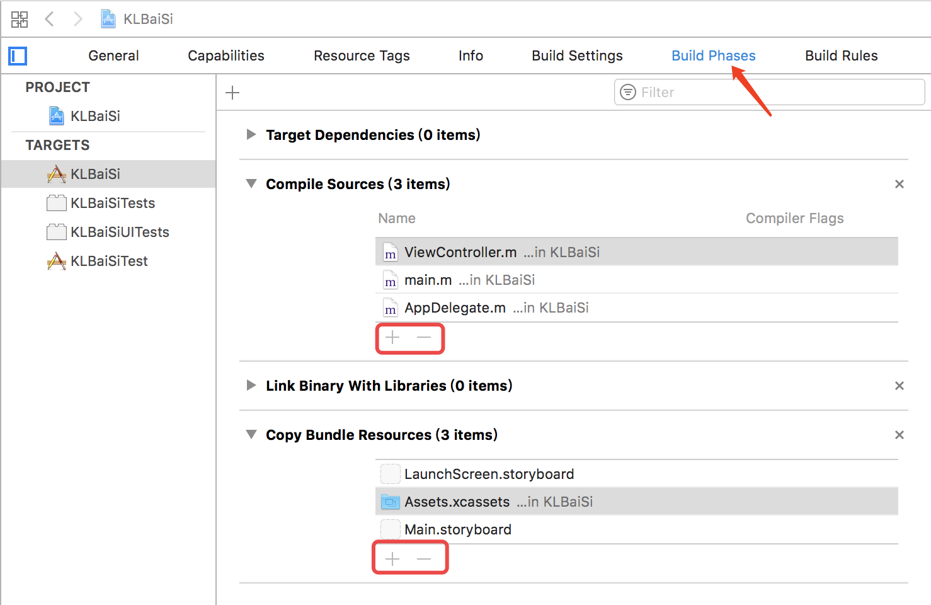The image size is (931, 605).
Task: Remove selected item from Copy Bundle Resources
Action: (x=424, y=559)
